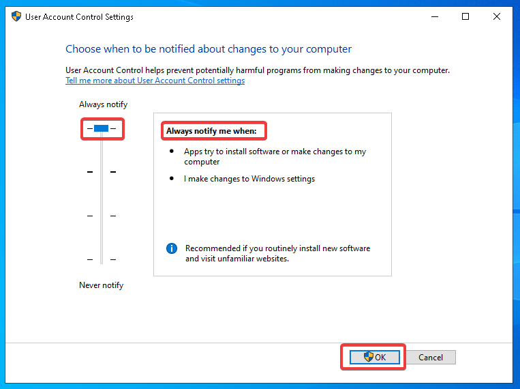Click the 'Recommended if you routinely install' note
This screenshot has height=389, width=520.
tap(277, 253)
